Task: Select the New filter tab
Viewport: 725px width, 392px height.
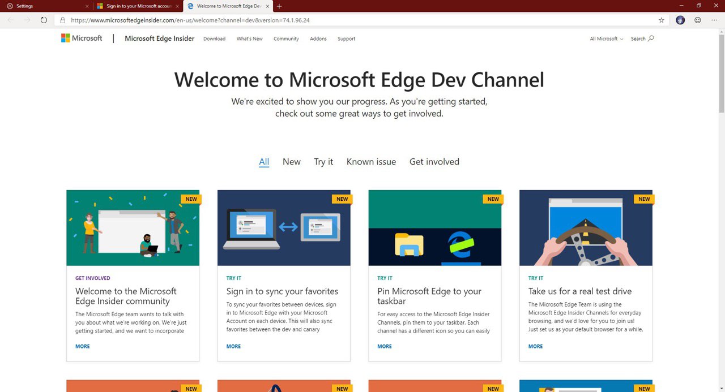Action: pos(292,162)
